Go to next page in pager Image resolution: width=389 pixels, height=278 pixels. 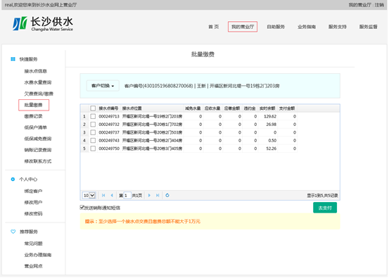point(149,196)
